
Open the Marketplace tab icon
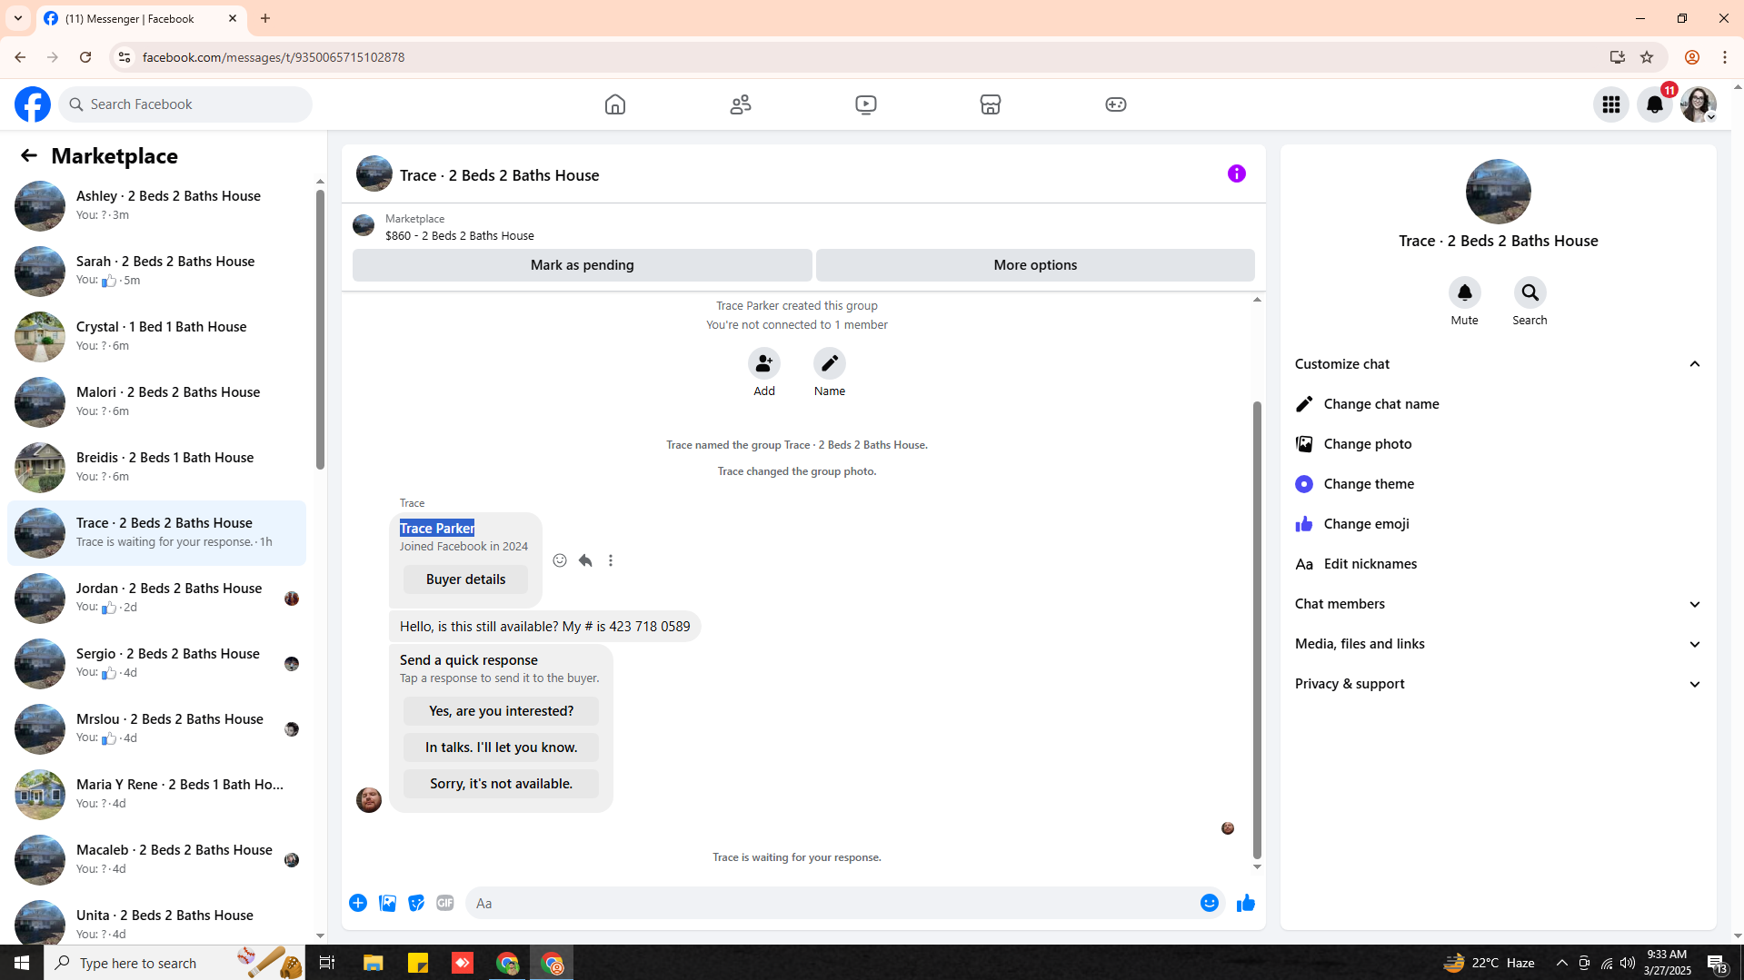[991, 104]
